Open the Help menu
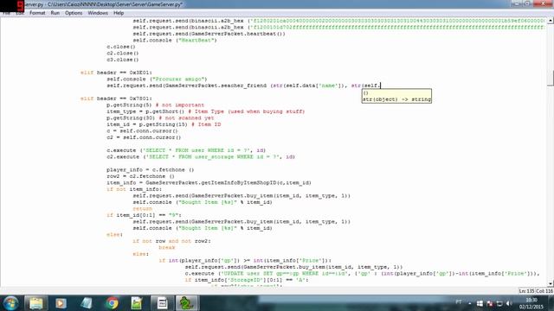Image resolution: width=554 pixels, height=311 pixels. (x=119, y=13)
